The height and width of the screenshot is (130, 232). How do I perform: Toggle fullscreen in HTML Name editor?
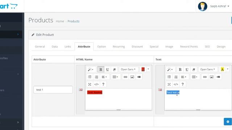tap(90, 84)
